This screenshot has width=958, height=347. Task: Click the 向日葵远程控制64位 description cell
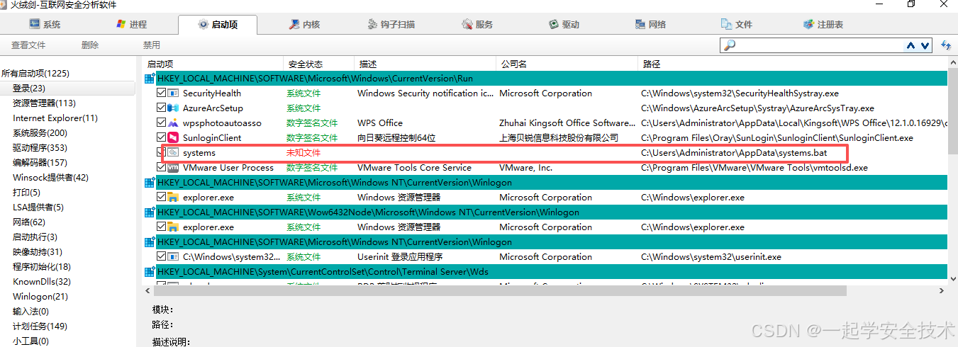[x=396, y=138]
